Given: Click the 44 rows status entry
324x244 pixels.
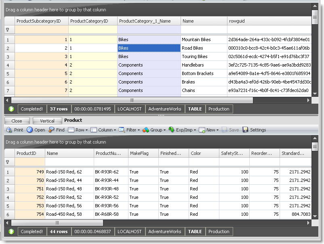Looking at the screenshot, I should [x=59, y=231].
